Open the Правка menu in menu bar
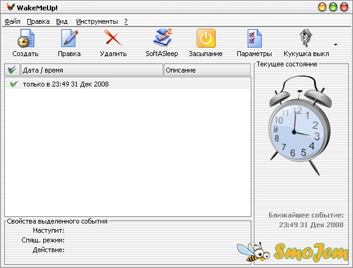This screenshot has width=353, height=268. point(38,21)
